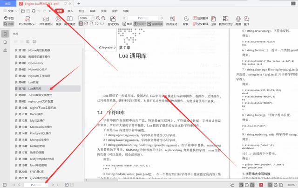Toggle eye-protection mode in status bar
This screenshot has height=188, width=298.
coord(232,185)
